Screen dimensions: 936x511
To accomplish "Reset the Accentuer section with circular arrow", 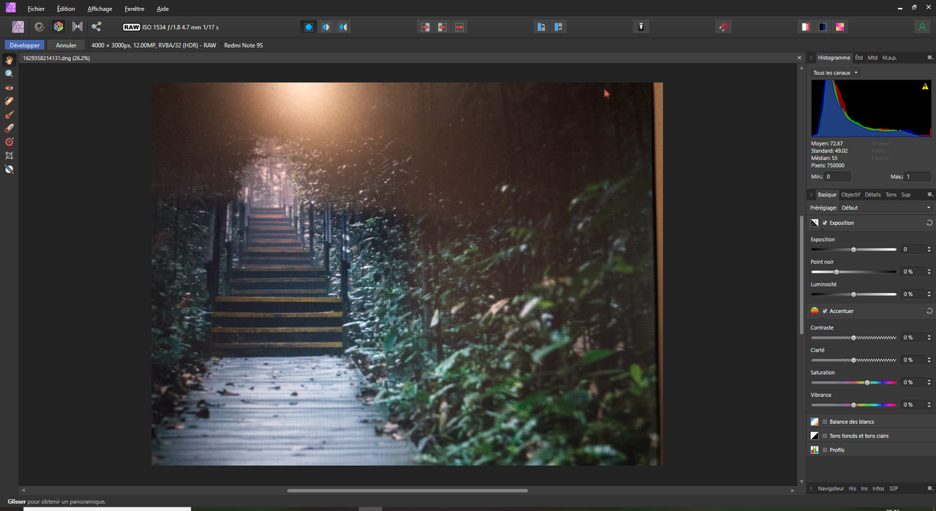I will (x=929, y=311).
